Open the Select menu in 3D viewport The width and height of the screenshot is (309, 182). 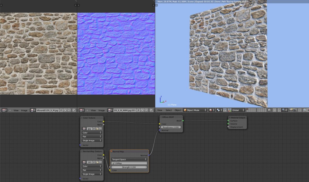[x=169, y=110]
